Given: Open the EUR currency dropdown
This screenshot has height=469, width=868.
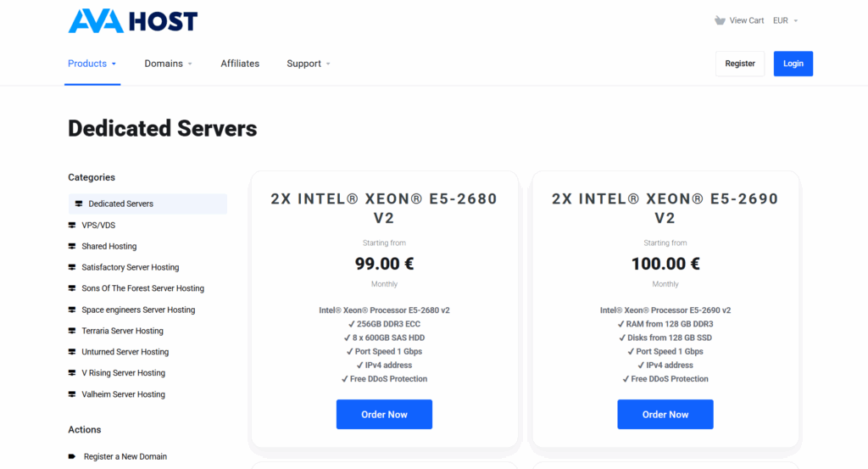Looking at the screenshot, I should coord(786,20).
